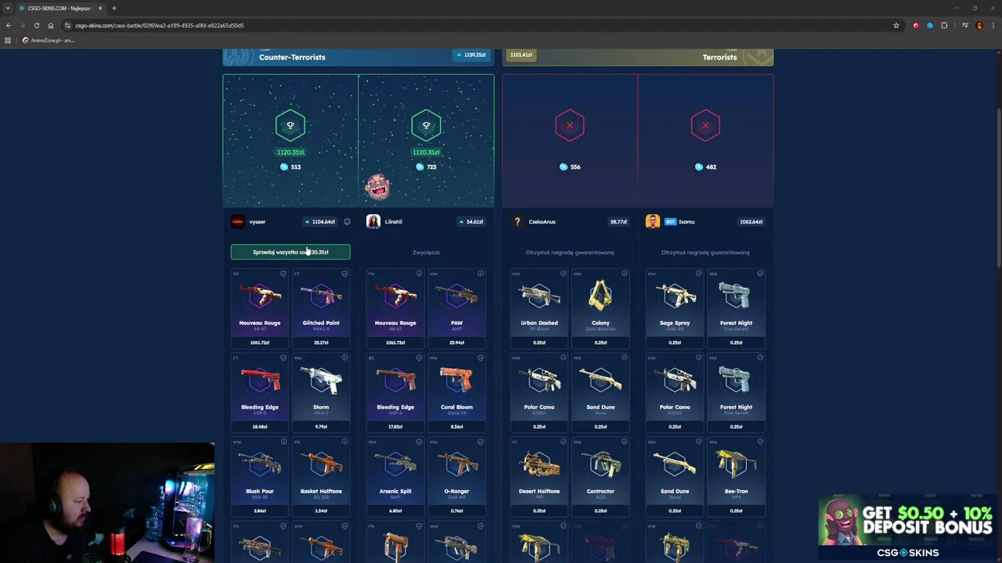Click verification icon on vyseer's Nouveau Rouge card
This screenshot has width=1002, height=563.
click(283, 274)
